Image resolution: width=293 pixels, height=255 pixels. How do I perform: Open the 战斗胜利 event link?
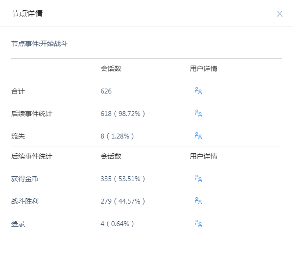pyautogui.click(x=25, y=201)
